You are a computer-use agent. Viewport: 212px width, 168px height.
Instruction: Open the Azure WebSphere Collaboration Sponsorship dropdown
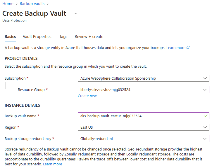[144, 78]
